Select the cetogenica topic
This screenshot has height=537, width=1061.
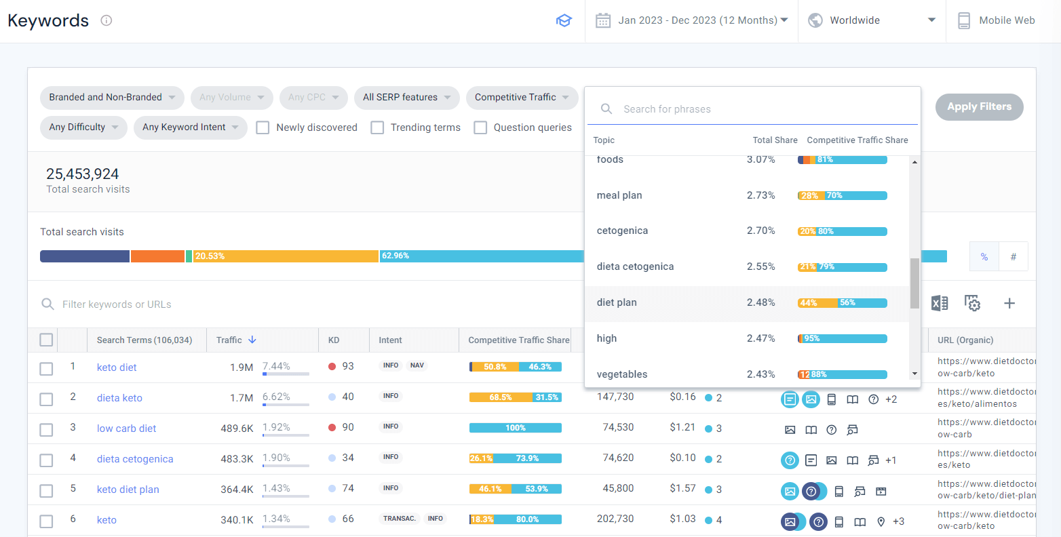[747, 231]
